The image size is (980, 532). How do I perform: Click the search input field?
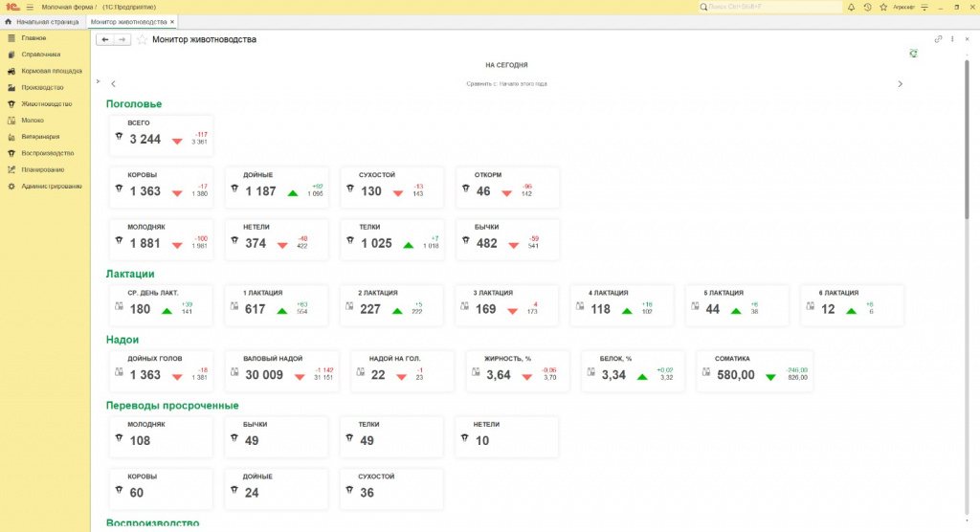770,7
